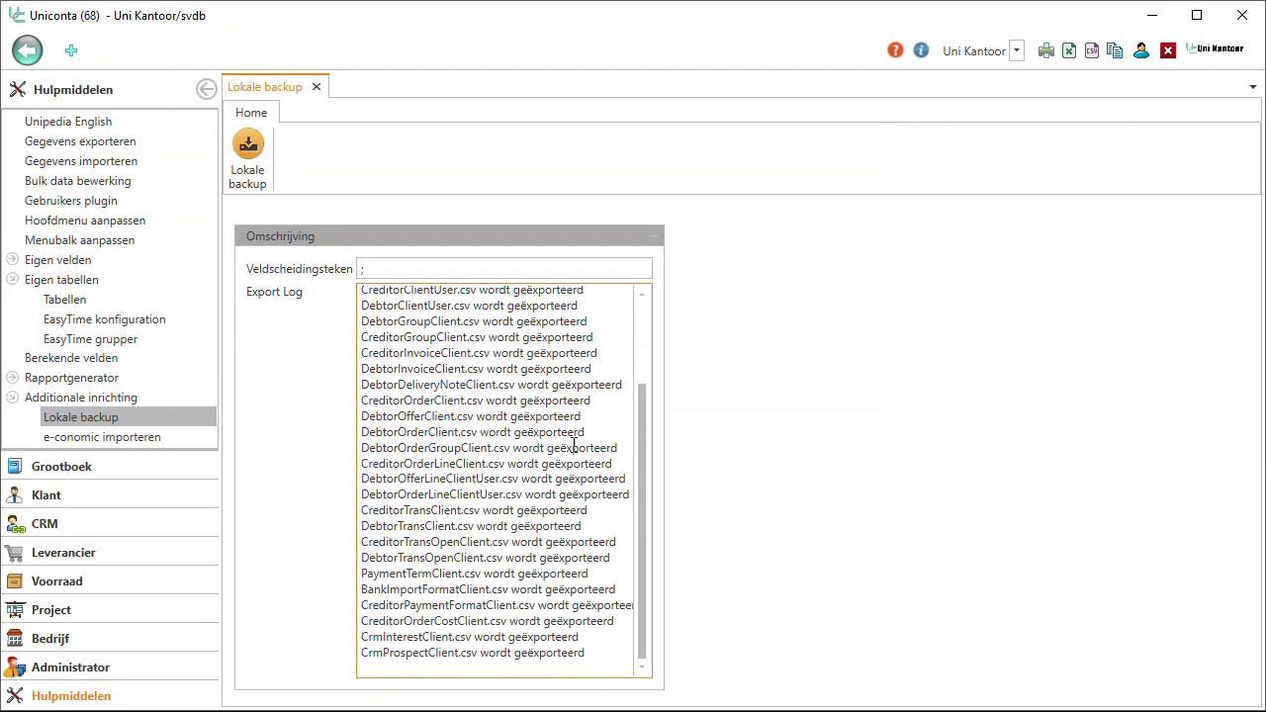Open the Uni Kantoor company dropdown
Image resolution: width=1266 pixels, height=712 pixels.
pos(1016,50)
